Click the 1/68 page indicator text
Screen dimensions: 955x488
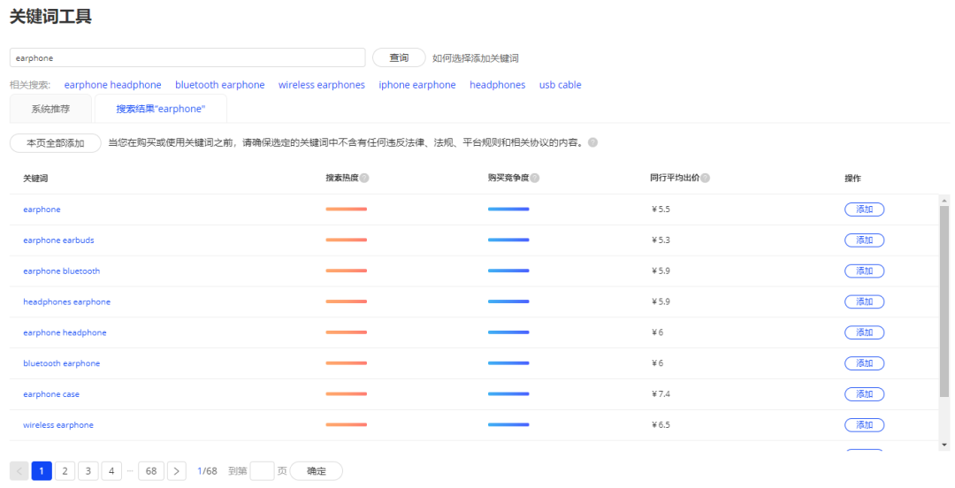(207, 471)
